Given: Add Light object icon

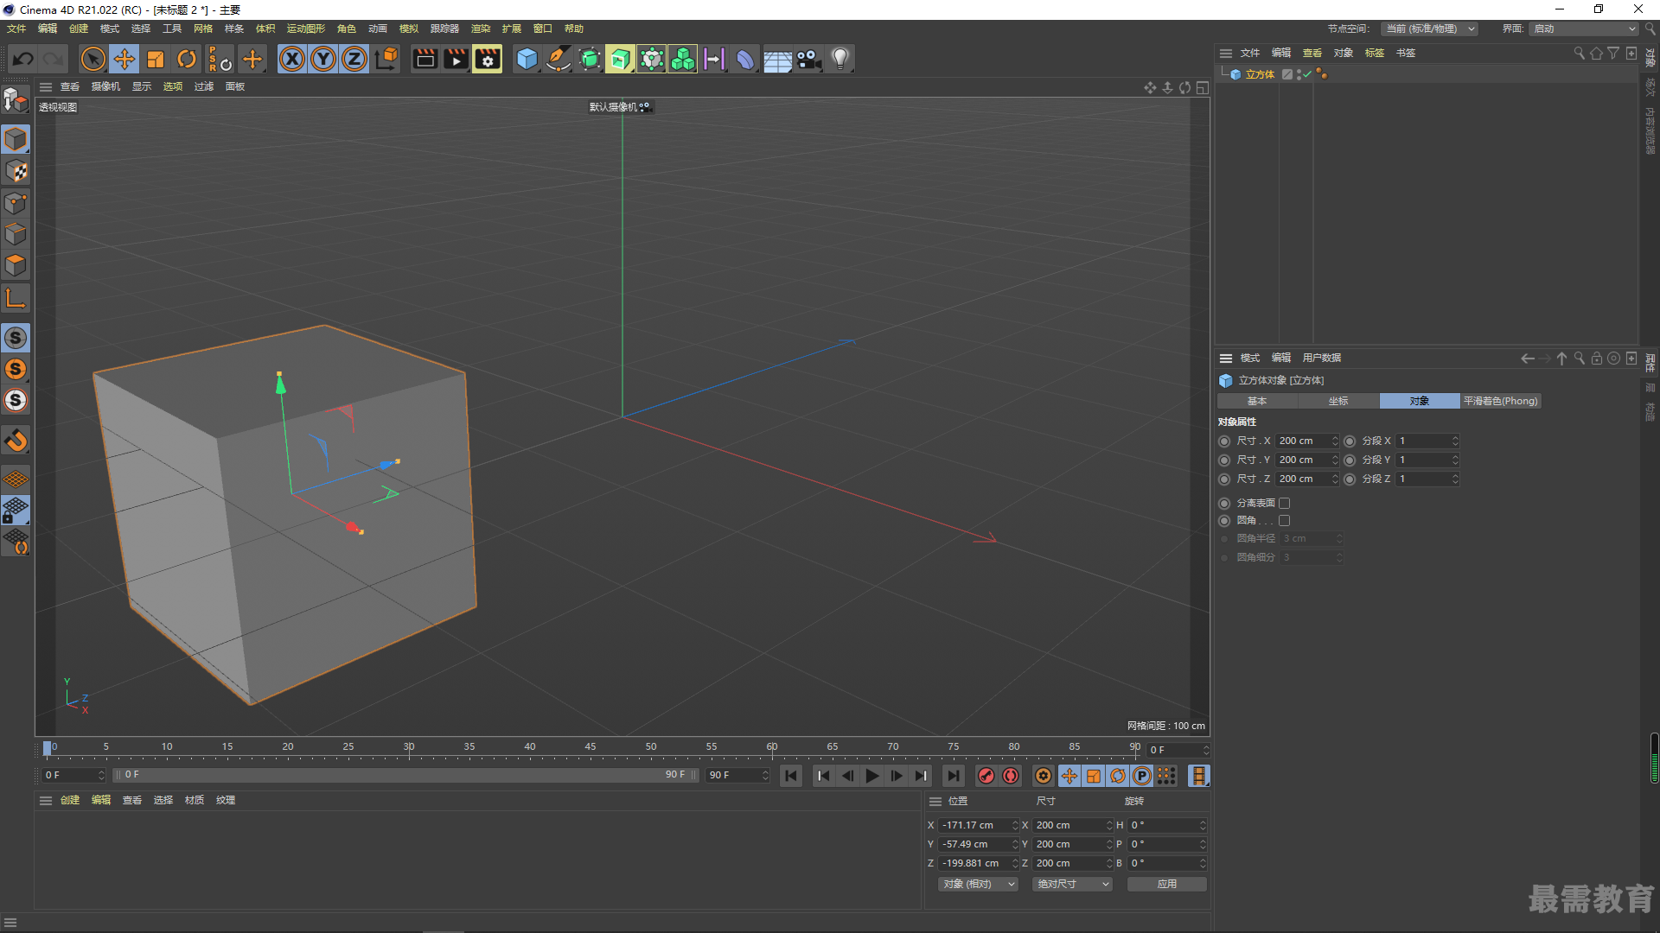Looking at the screenshot, I should click(x=840, y=59).
